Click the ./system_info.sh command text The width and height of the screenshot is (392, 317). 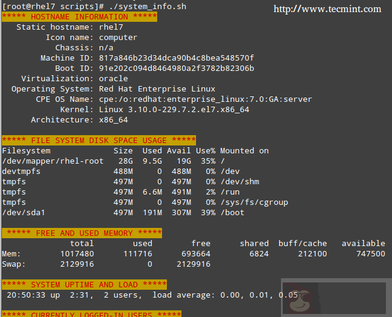tap(147, 7)
